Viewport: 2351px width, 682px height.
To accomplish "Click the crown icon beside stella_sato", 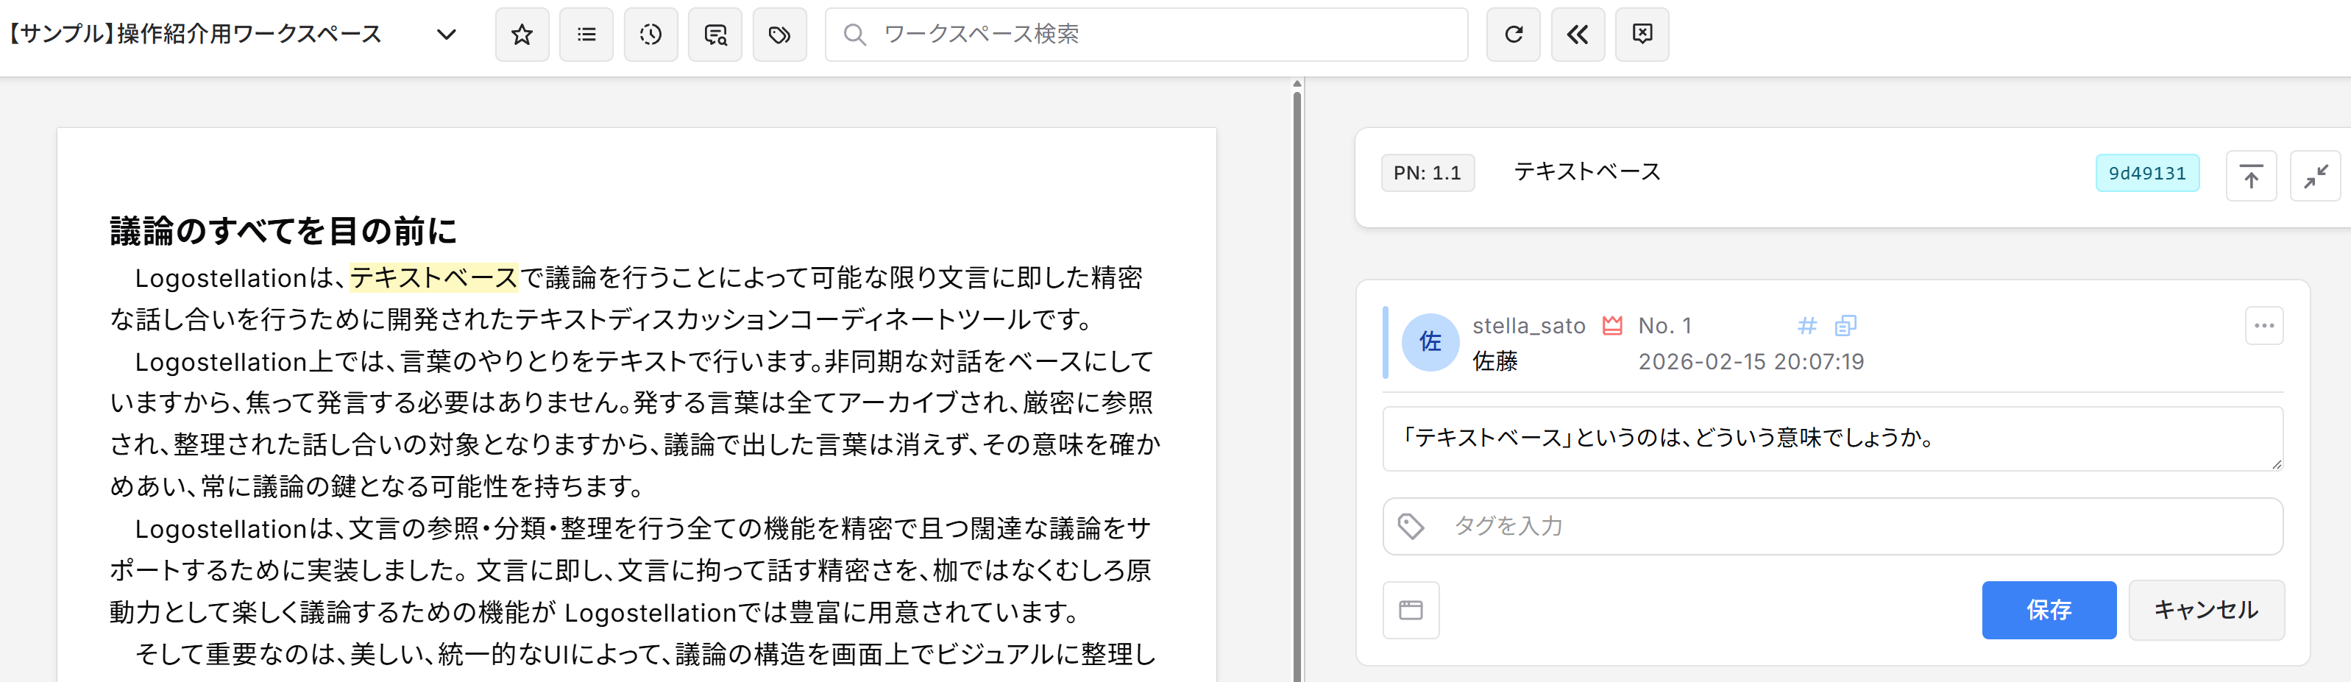I will 1613,325.
